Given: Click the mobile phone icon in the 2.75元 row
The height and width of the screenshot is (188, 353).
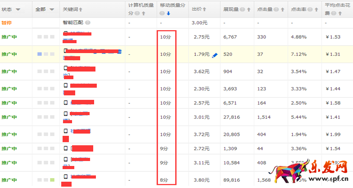Looking at the screenshot, I should (66, 34).
